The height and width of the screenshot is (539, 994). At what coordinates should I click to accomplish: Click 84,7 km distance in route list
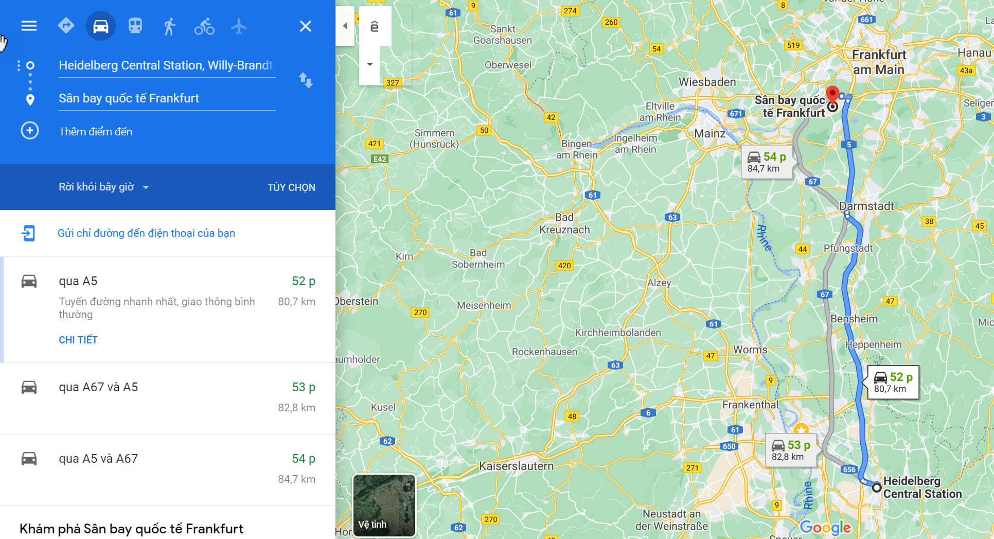(x=297, y=479)
